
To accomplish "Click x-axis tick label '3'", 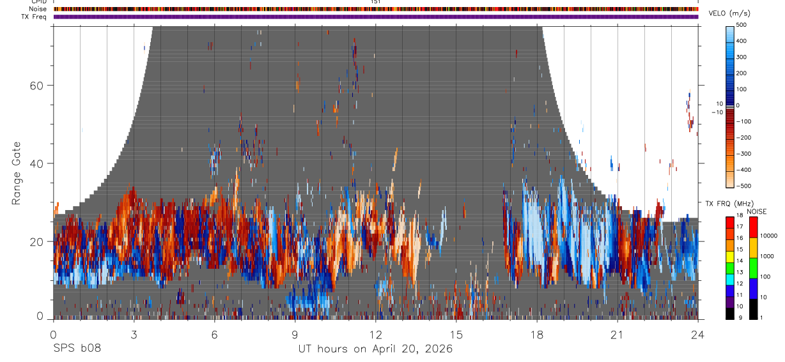I will point(134,335).
